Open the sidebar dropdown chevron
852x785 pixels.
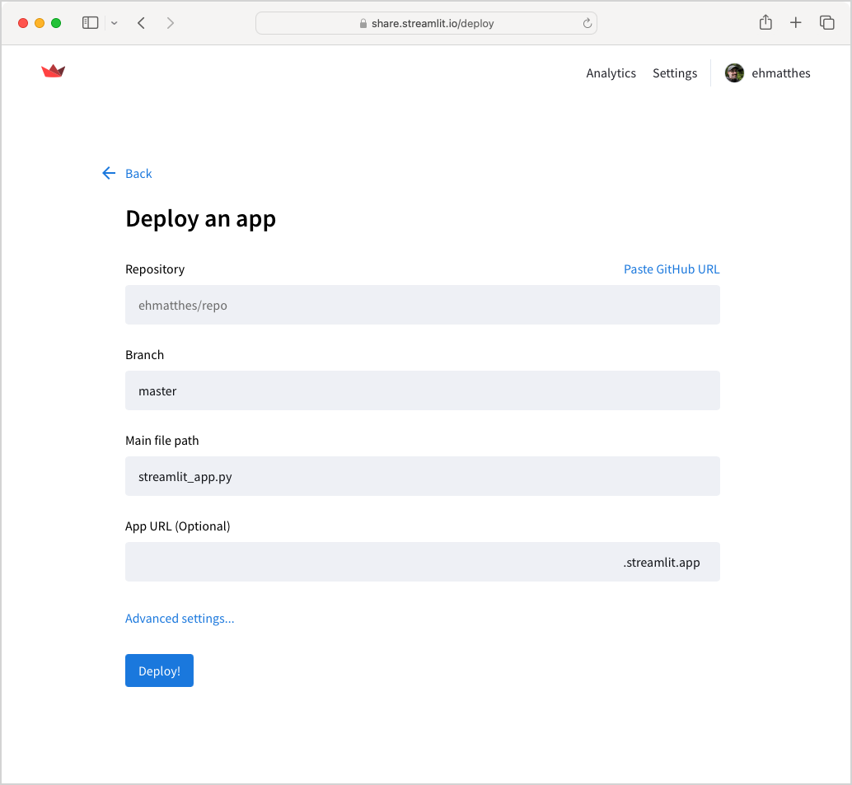114,23
